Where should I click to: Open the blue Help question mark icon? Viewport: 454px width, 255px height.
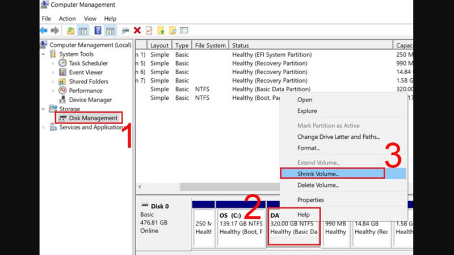[x=98, y=31]
